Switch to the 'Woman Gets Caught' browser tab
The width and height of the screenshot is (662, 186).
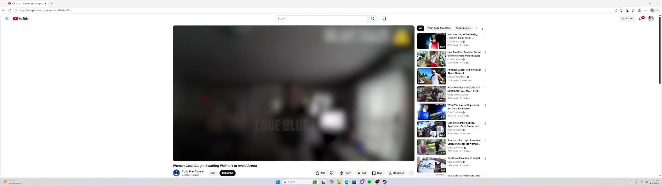(x=27, y=3)
